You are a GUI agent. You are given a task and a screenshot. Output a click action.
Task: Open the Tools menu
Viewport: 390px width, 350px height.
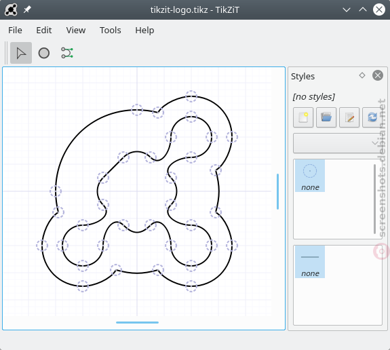point(110,31)
